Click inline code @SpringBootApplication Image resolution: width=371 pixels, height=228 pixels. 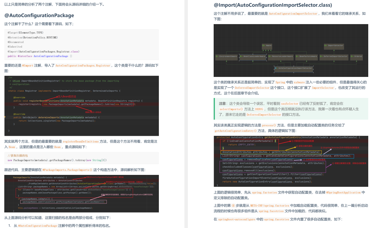(343, 193)
